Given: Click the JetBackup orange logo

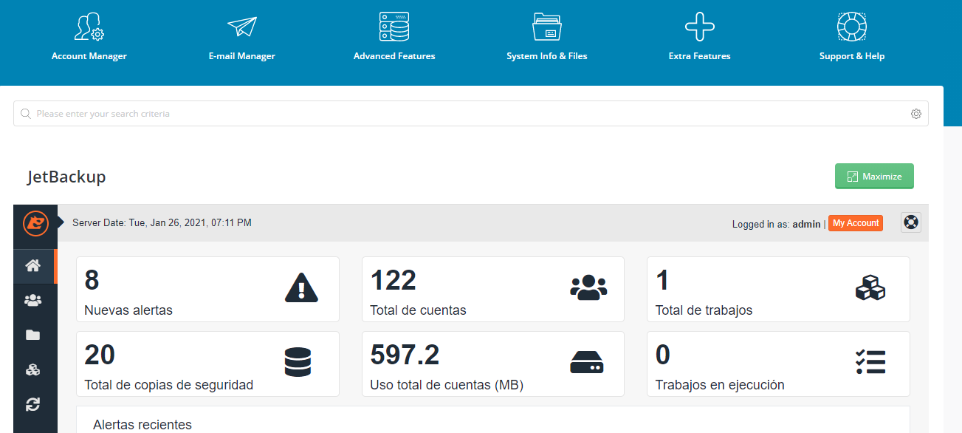Looking at the screenshot, I should pyautogui.click(x=35, y=223).
